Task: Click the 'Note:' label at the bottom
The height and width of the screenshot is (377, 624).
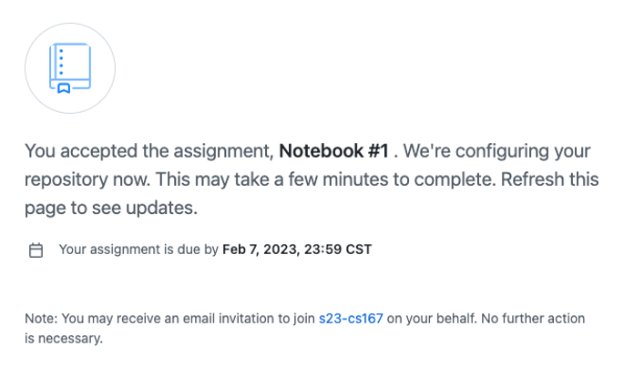Action: coord(41,319)
